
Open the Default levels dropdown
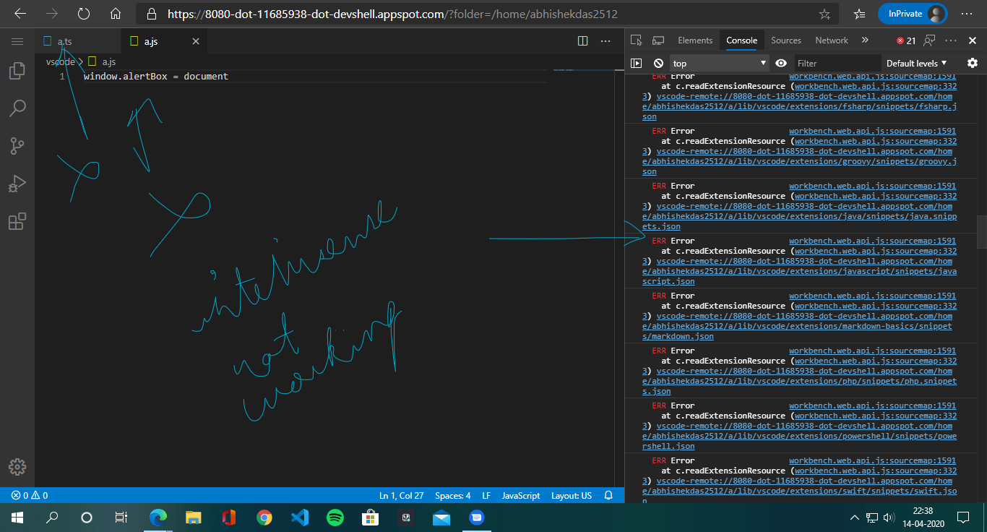click(917, 64)
